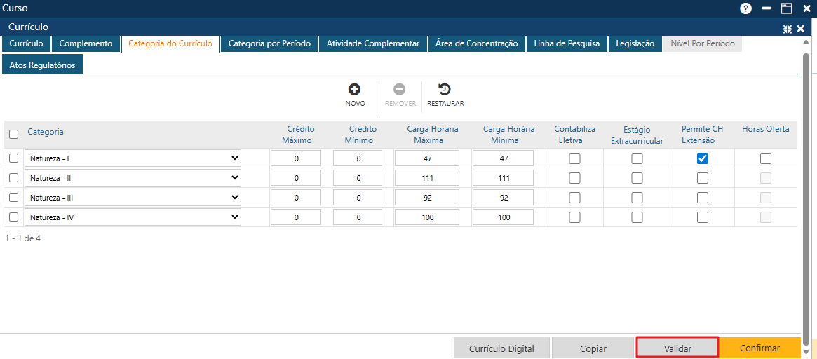Screen dimensions: 817x359
Task: Open the help question mark icon
Action: tap(746, 8)
